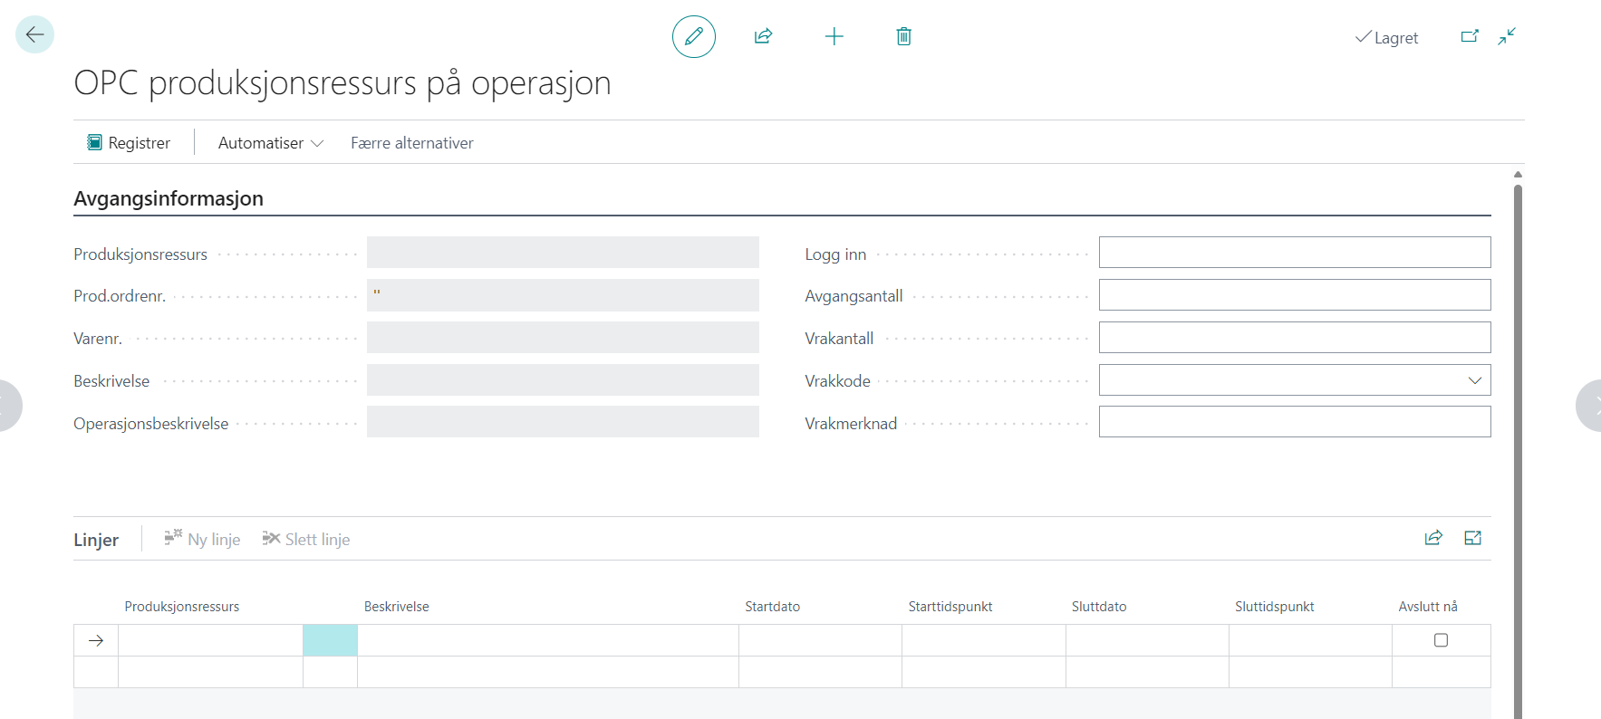Viewport: 1601px width, 719px height.
Task: Click the Registrer action
Action: click(129, 143)
